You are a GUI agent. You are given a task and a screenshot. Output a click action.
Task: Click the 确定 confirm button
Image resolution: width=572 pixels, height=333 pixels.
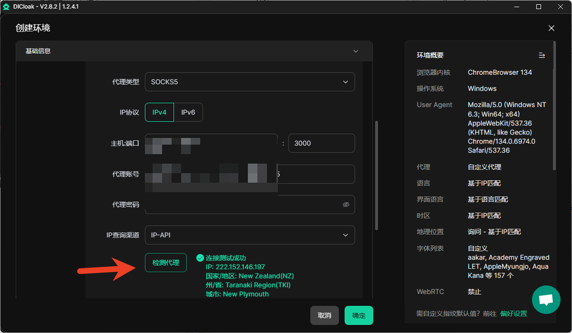[358, 315]
